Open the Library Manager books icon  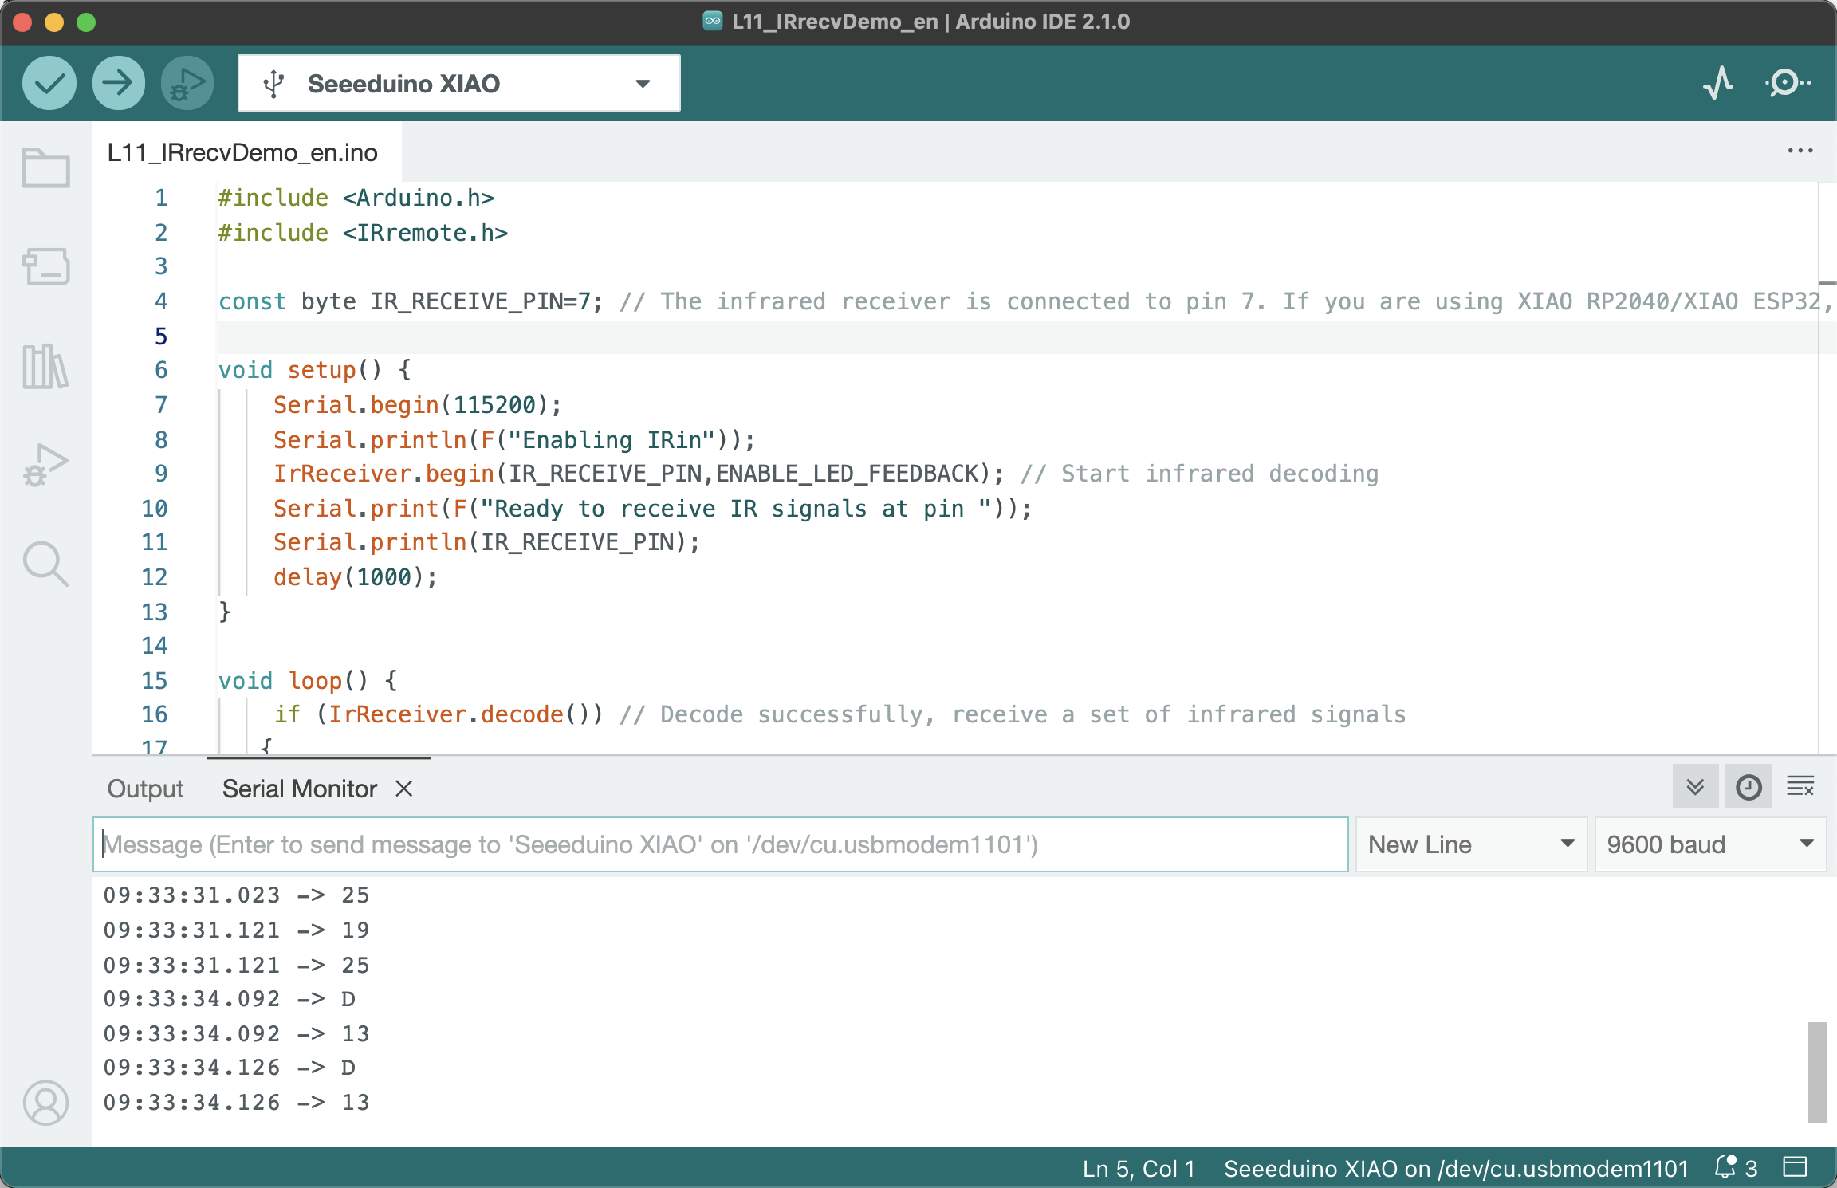click(x=45, y=366)
